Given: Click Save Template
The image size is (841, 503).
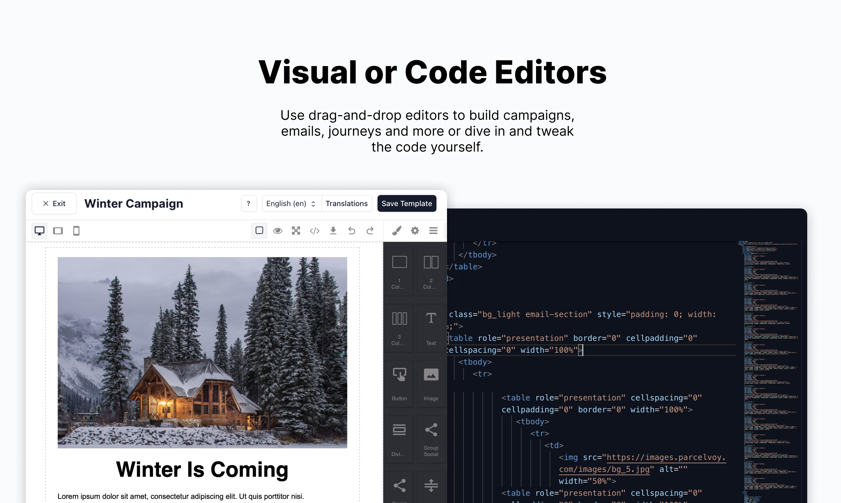Looking at the screenshot, I should pyautogui.click(x=407, y=204).
